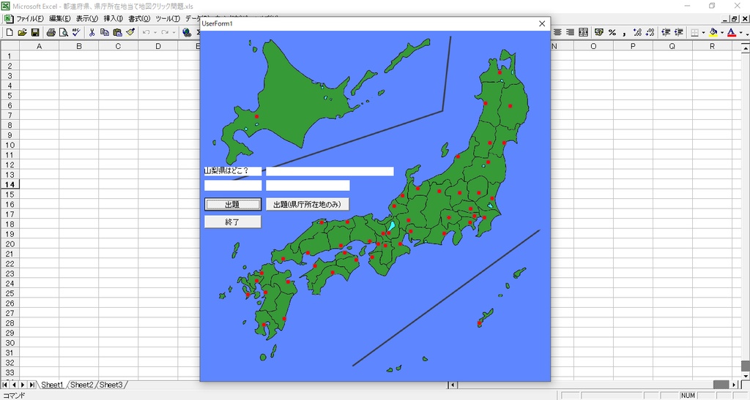This screenshot has width=750, height=400.
Task: Switch to the Sheet2 tab
Action: coord(82,385)
